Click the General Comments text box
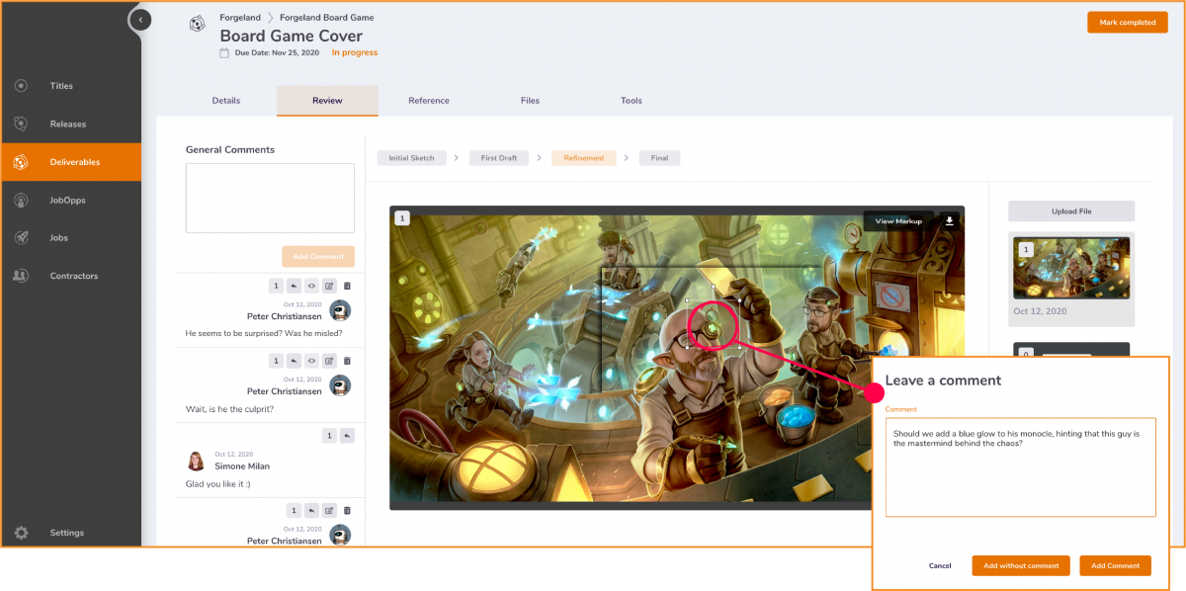Image resolution: width=1186 pixels, height=591 pixels. [x=269, y=198]
